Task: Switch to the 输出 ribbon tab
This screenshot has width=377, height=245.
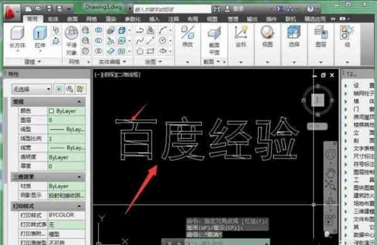Action: coord(252,19)
